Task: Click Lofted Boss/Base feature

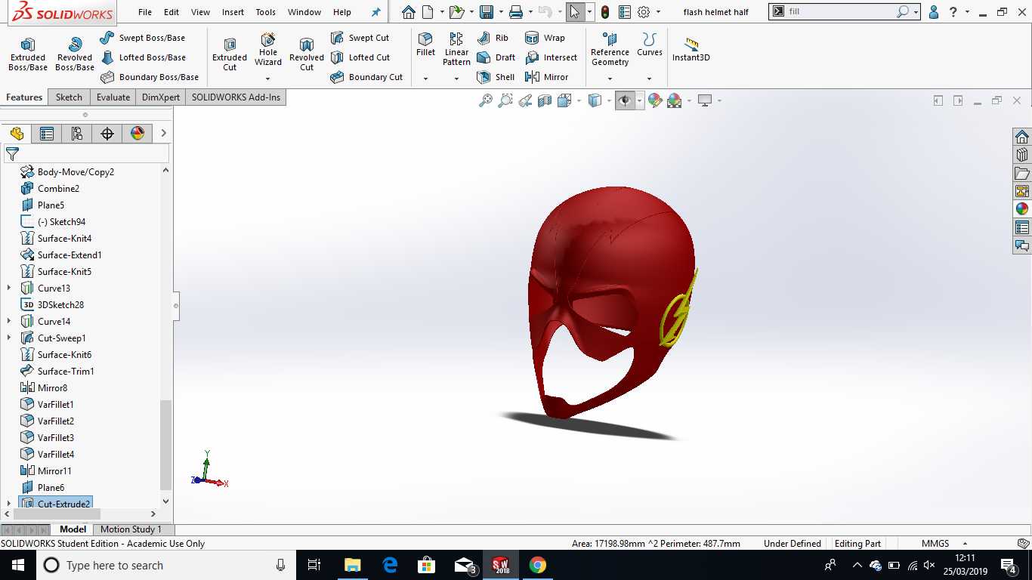Action: (x=143, y=57)
